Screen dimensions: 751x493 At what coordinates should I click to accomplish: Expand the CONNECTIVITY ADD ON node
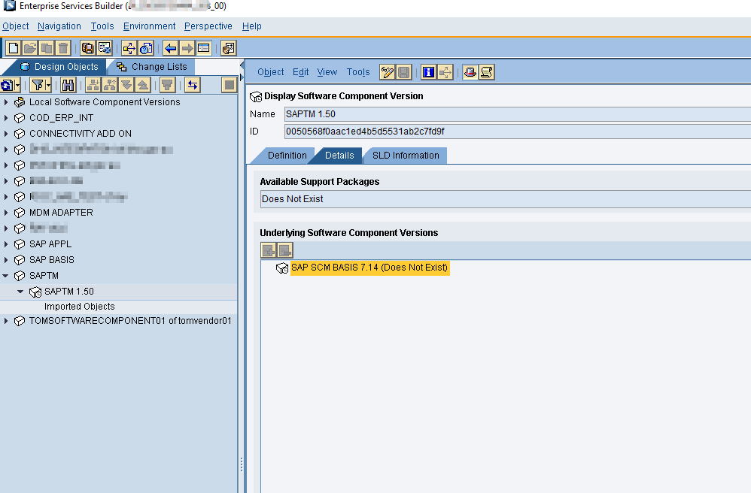6,134
